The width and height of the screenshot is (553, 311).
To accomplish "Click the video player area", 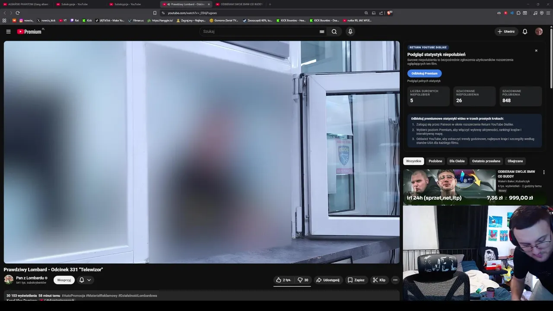I will (x=202, y=152).
